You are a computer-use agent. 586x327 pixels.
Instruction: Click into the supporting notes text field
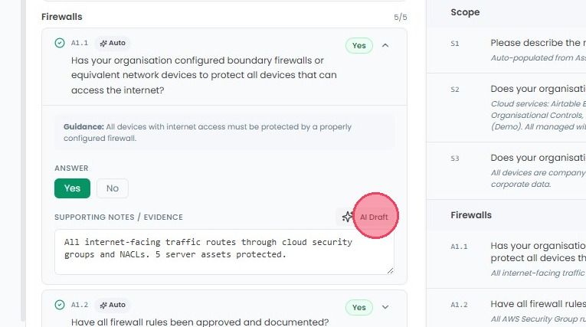[x=224, y=252]
